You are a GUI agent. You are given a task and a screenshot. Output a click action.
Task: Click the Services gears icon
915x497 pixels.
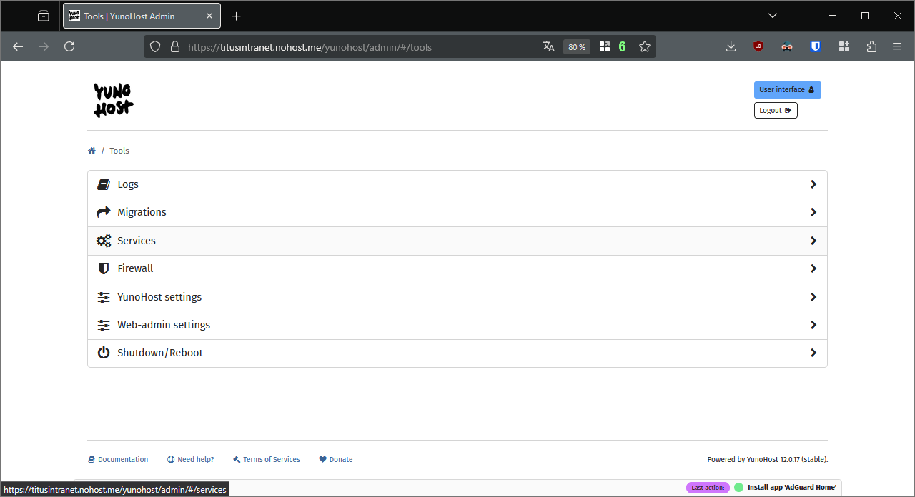104,241
